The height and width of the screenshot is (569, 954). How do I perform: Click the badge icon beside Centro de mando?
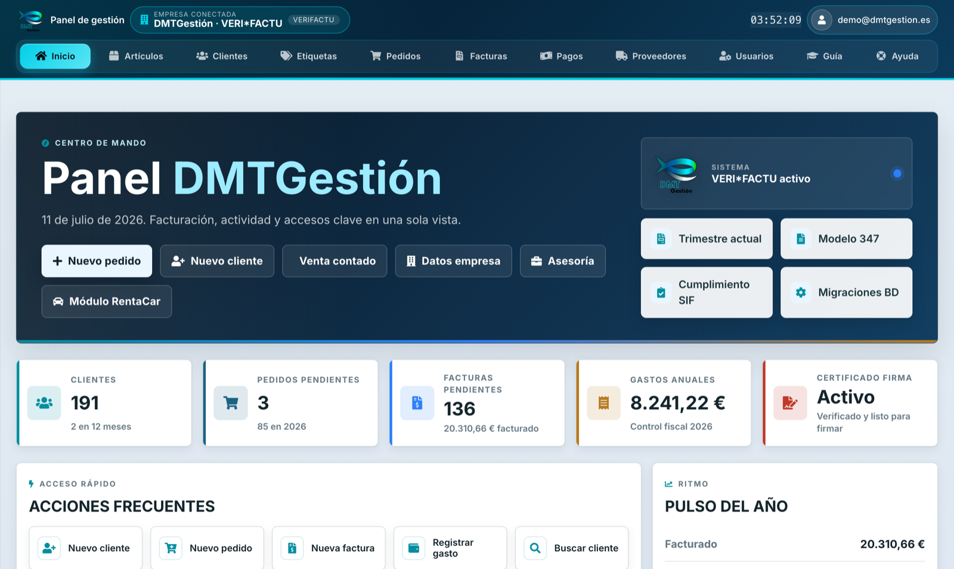[x=45, y=143]
